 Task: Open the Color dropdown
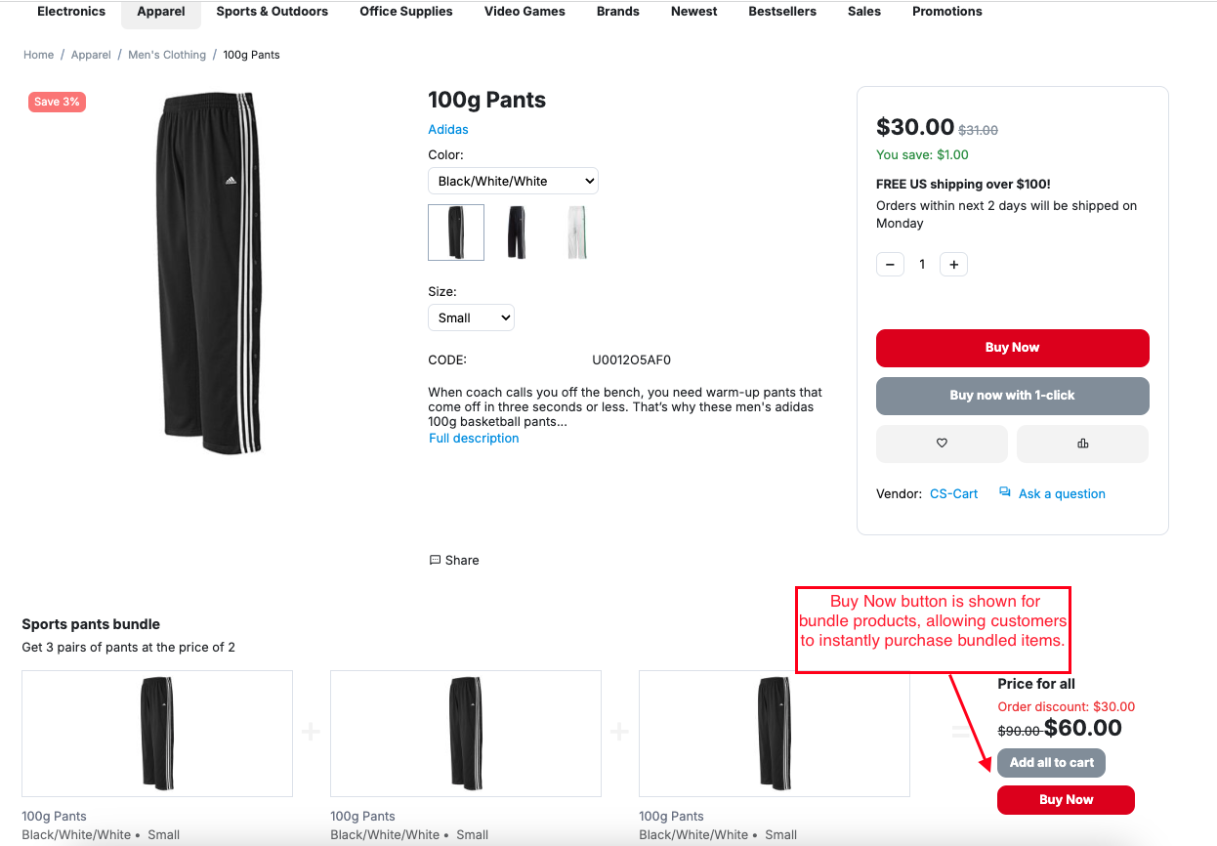(x=513, y=181)
